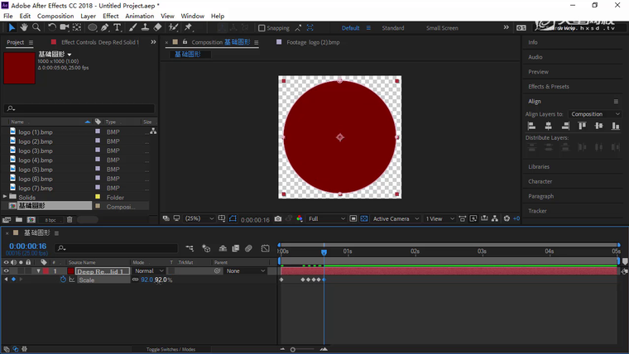This screenshot has width=629, height=354.
Task: Open the Composition menu
Action: coord(55,16)
